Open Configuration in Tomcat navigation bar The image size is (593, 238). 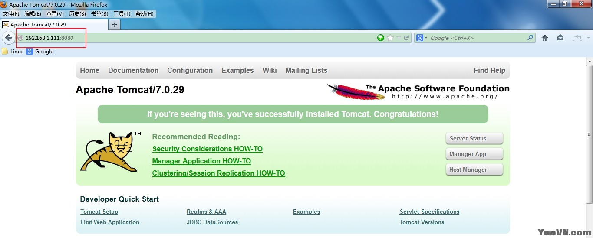point(190,70)
